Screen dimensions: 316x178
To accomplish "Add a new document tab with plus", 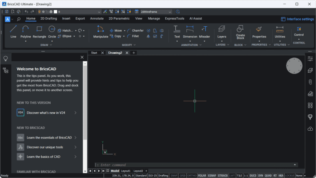I will 134,53.
